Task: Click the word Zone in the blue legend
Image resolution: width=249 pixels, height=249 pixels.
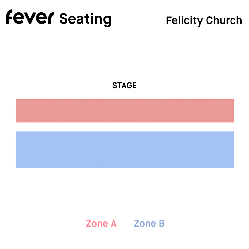Action: click(x=145, y=223)
